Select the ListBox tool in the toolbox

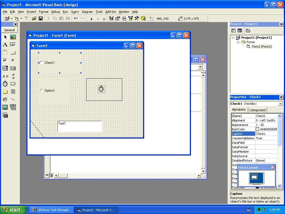13,68
